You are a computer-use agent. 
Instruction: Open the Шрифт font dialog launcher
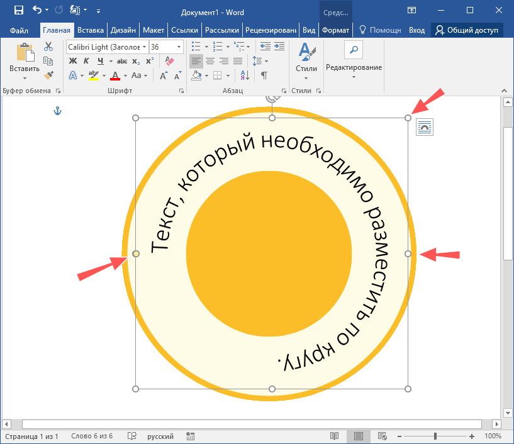(181, 91)
